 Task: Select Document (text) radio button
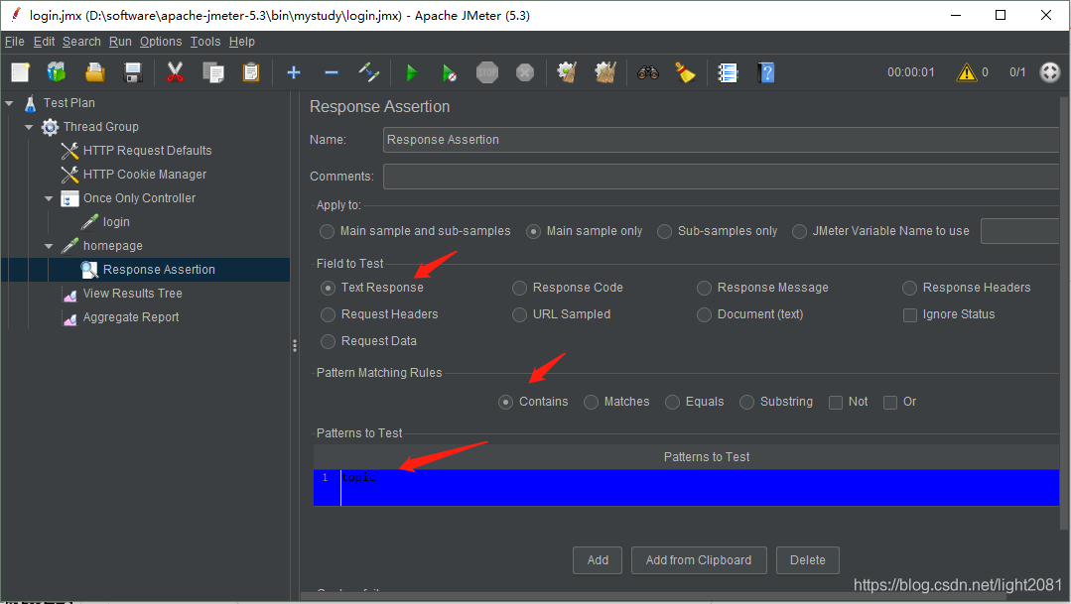(704, 314)
